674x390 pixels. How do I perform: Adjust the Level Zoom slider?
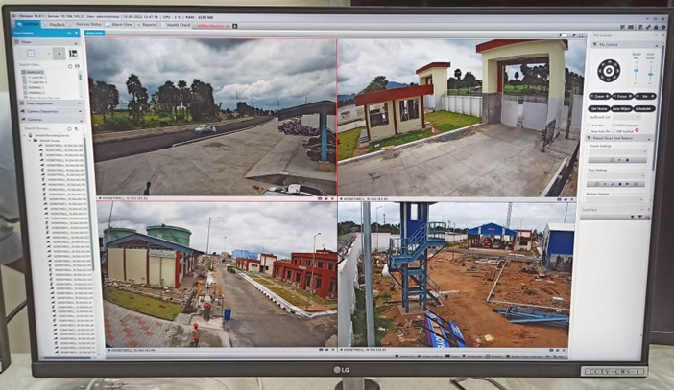[x=650, y=74]
